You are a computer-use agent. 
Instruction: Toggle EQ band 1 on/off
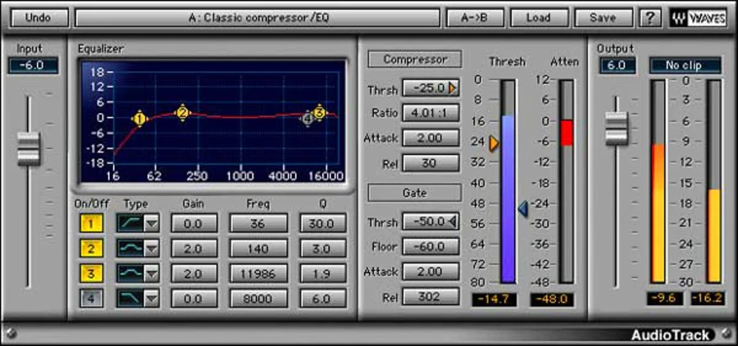91,223
